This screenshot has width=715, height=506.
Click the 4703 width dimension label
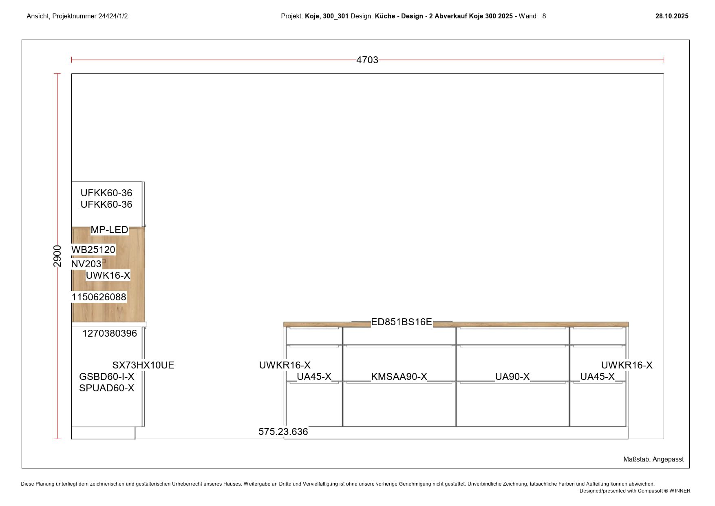coord(367,60)
